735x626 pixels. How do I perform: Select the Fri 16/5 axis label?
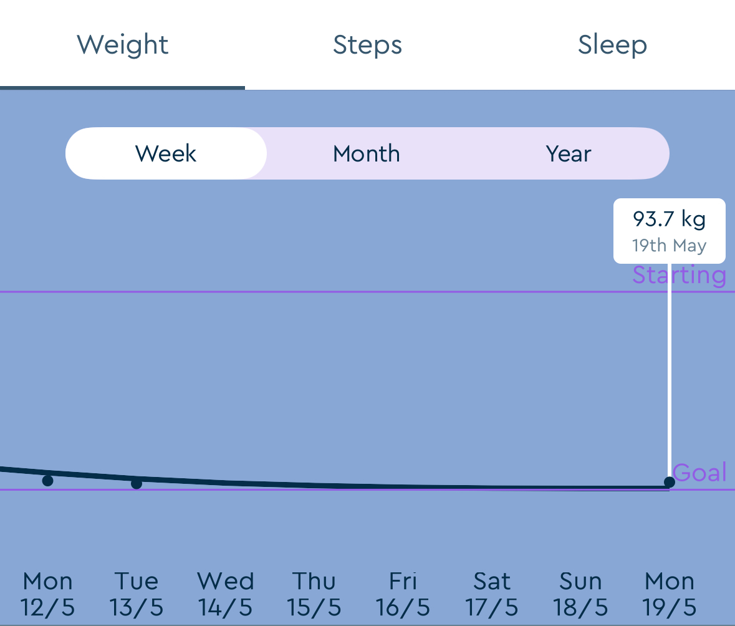tap(403, 594)
